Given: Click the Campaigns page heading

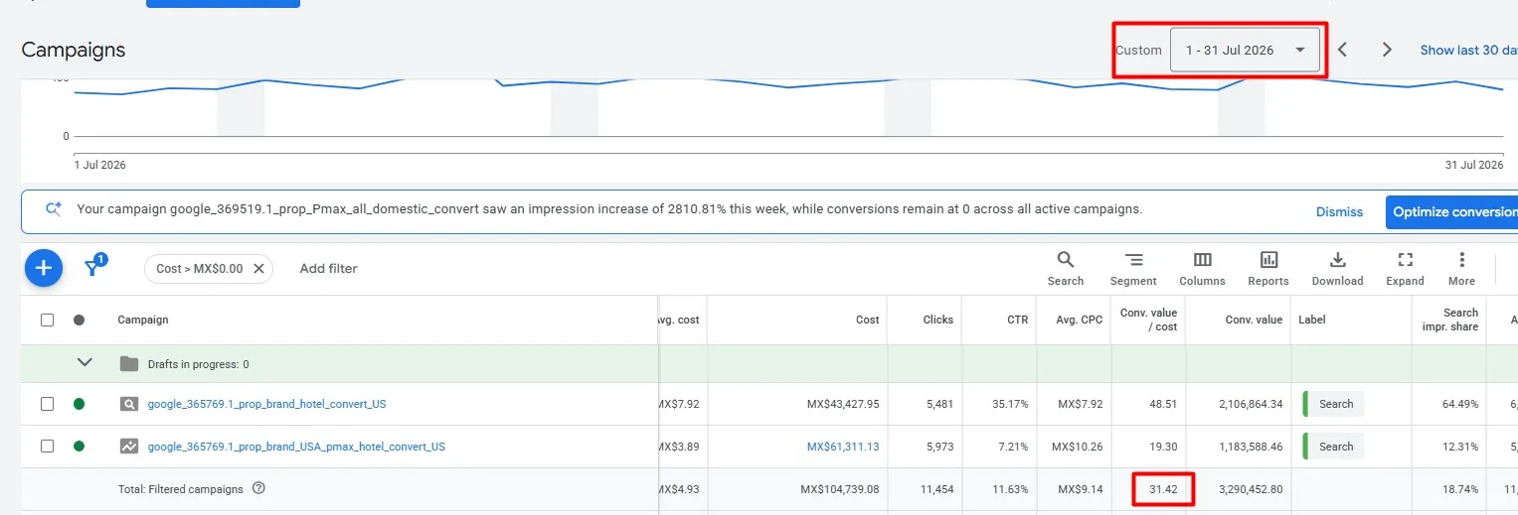Looking at the screenshot, I should [74, 50].
